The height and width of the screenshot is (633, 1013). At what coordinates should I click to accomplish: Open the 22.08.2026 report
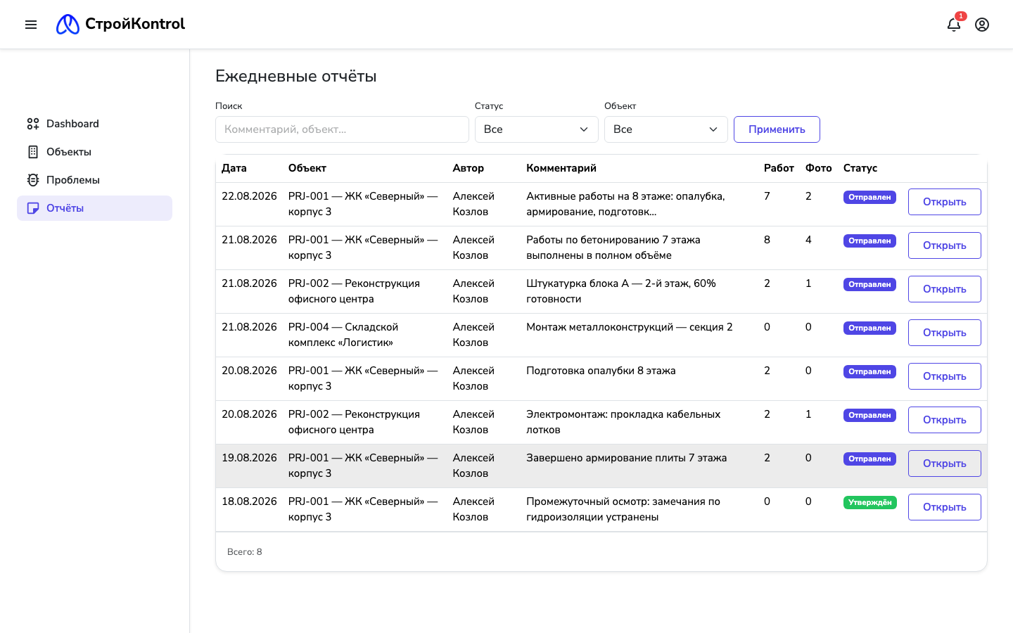944,202
